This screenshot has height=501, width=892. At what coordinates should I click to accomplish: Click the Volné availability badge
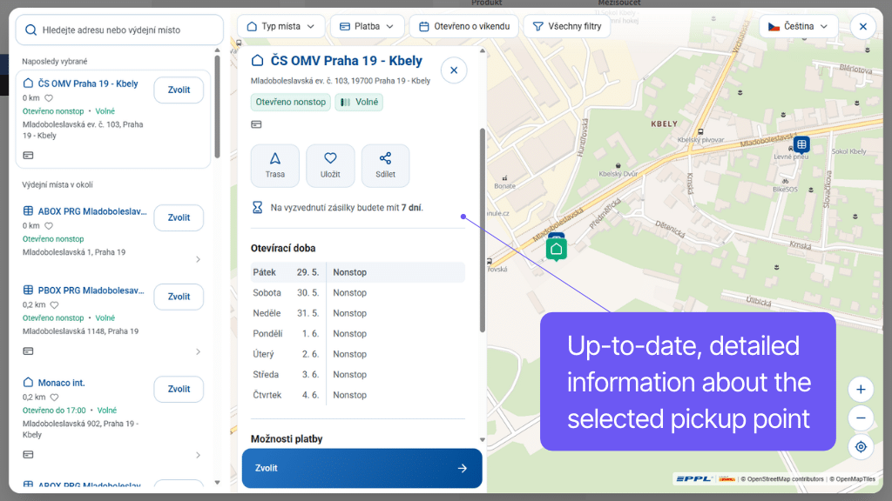point(359,103)
